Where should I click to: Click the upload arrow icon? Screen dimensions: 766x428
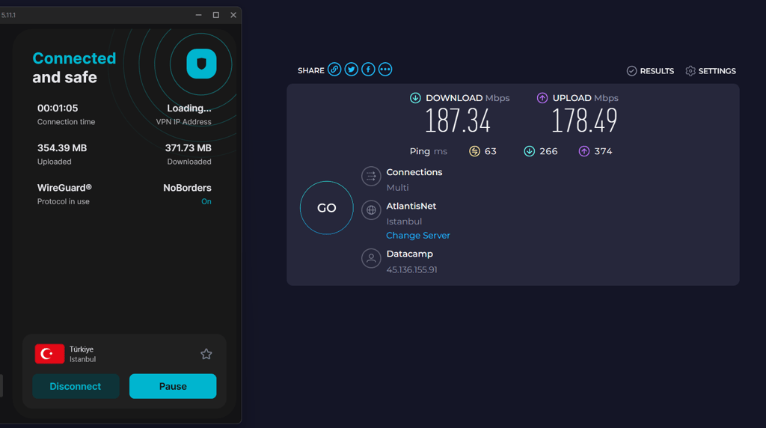(x=542, y=98)
